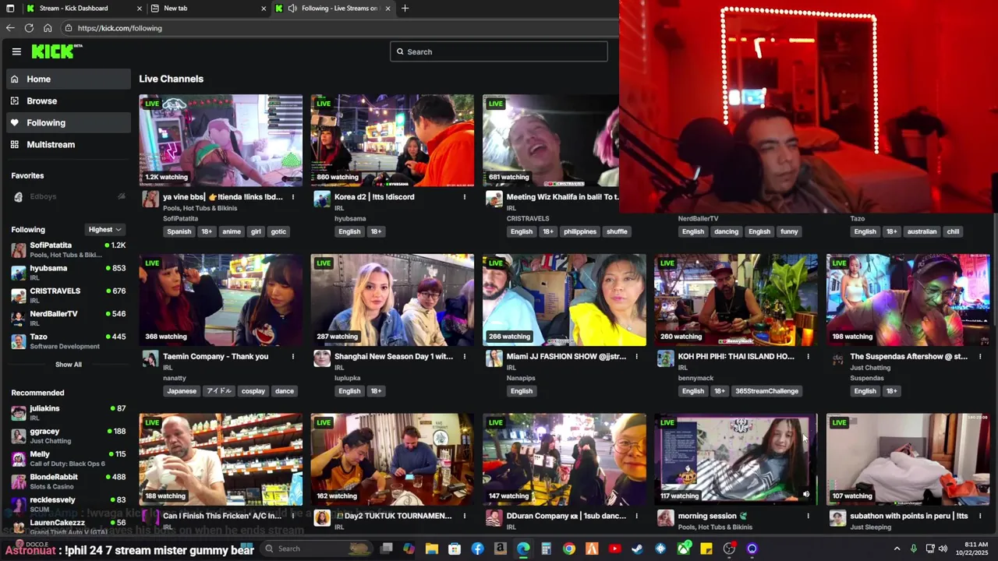This screenshot has height=561, width=998.
Task: Click the shuffle tag
Action: (617, 231)
